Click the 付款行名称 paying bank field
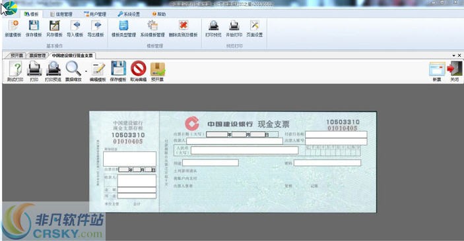Image resolution: width=464 pixels, height=241 pixels. 336,135
